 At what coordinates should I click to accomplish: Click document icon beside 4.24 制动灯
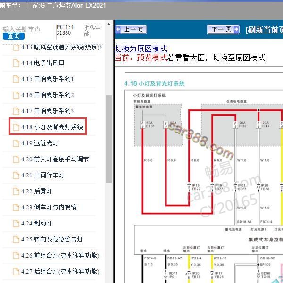coord(16,224)
